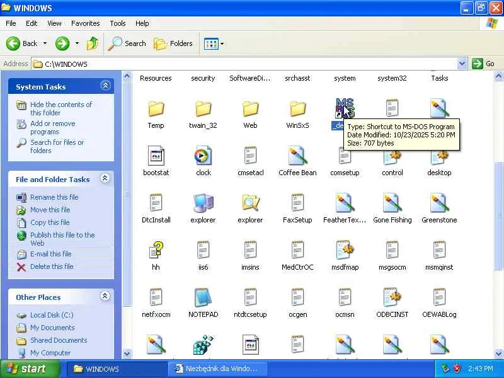Select the imsins file

pos(250,250)
